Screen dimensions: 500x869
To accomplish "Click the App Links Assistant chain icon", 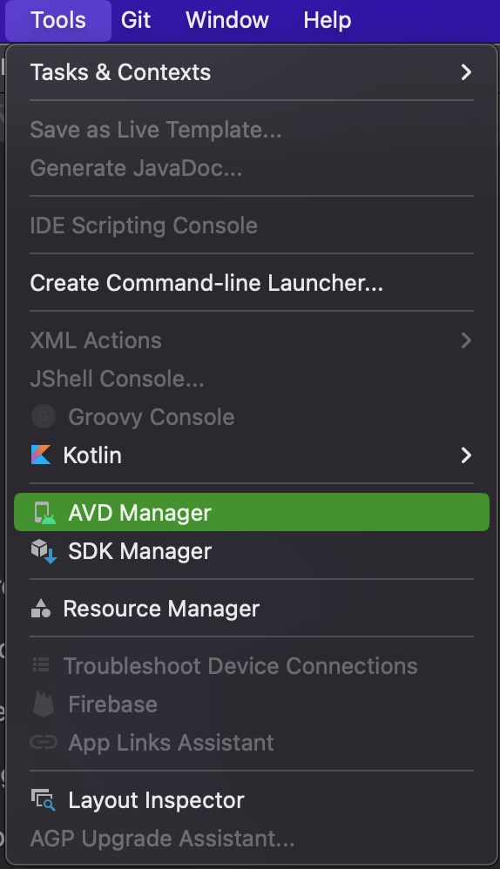I will pos(44,743).
